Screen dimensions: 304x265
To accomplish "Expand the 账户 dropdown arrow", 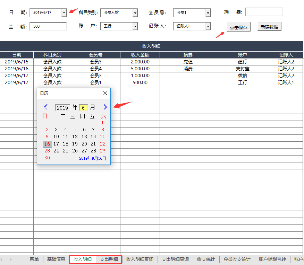I will [x=135, y=26].
